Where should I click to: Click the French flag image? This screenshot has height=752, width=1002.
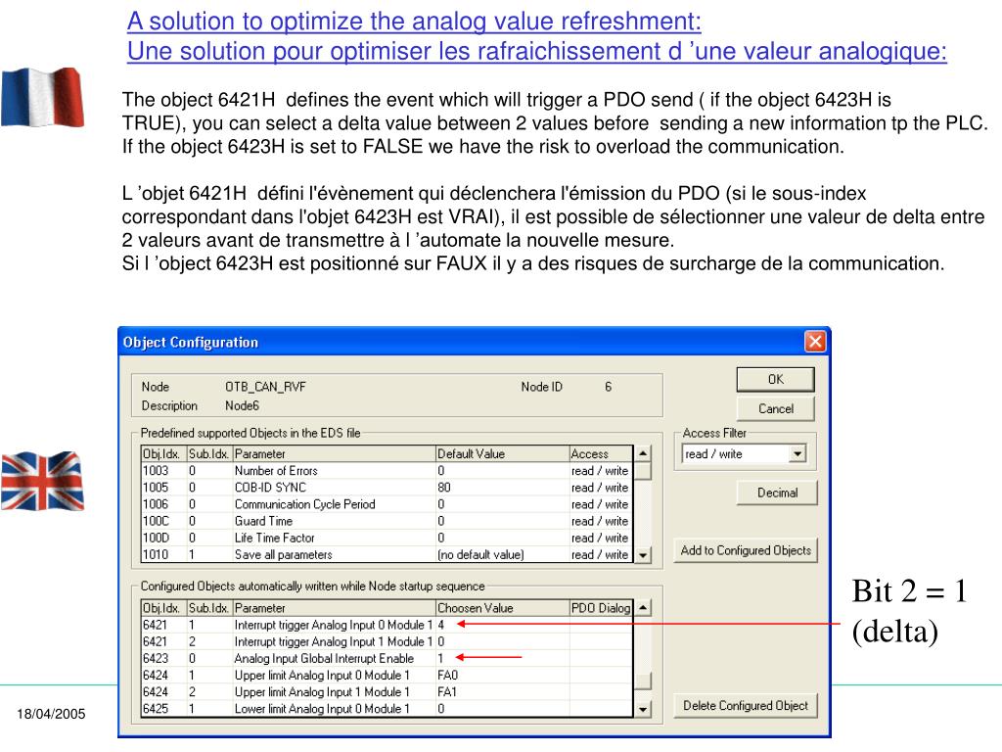tap(42, 97)
